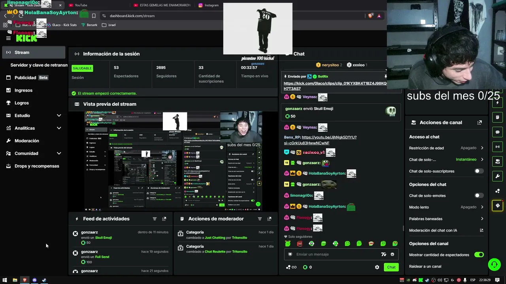Open Chat de solo- Instantáneo options
506x284 pixels.
point(446,159)
